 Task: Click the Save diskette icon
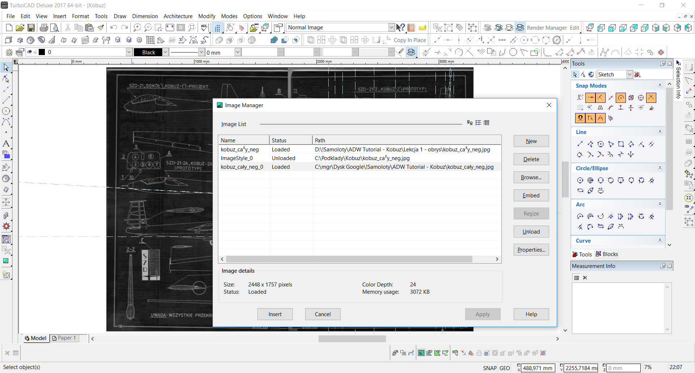pyautogui.click(x=31, y=28)
